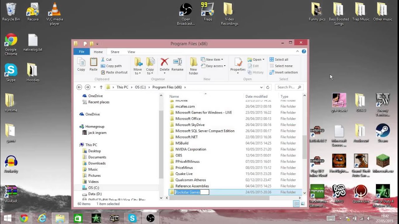Image resolution: width=399 pixels, height=224 pixels.
Task: Select Data (D:) in the navigation pane
Action: point(92,194)
